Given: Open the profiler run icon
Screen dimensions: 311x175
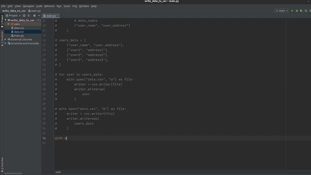Looking at the screenshot, I should 306,11.
